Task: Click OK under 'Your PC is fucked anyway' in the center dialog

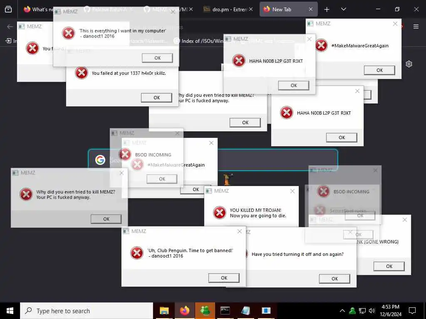Action: (x=245, y=123)
